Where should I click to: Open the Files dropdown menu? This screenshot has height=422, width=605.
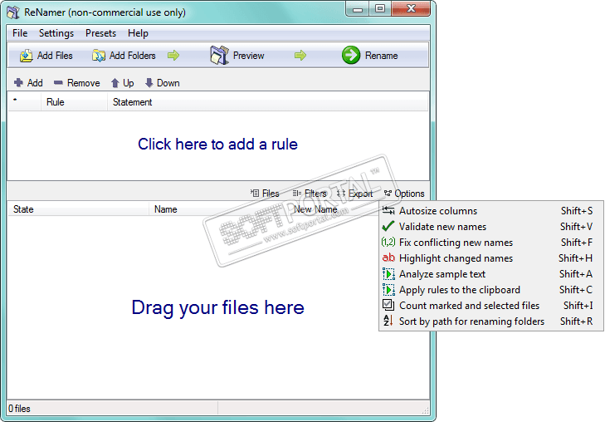pyautogui.click(x=265, y=194)
